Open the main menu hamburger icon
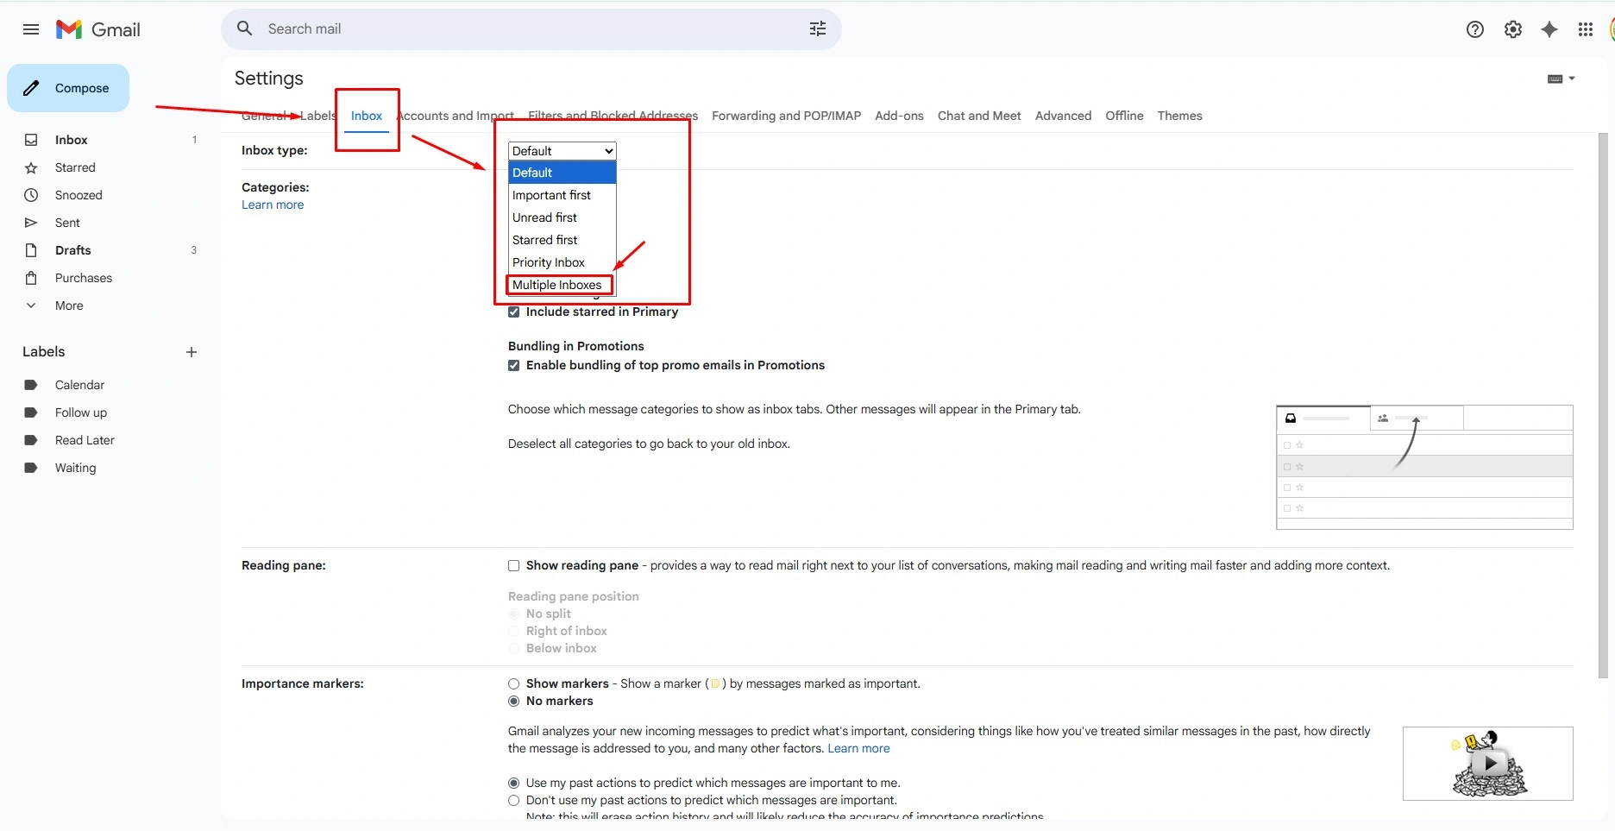 coord(31,29)
